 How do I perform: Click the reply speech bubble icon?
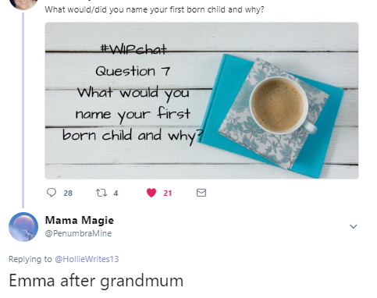coord(52,193)
